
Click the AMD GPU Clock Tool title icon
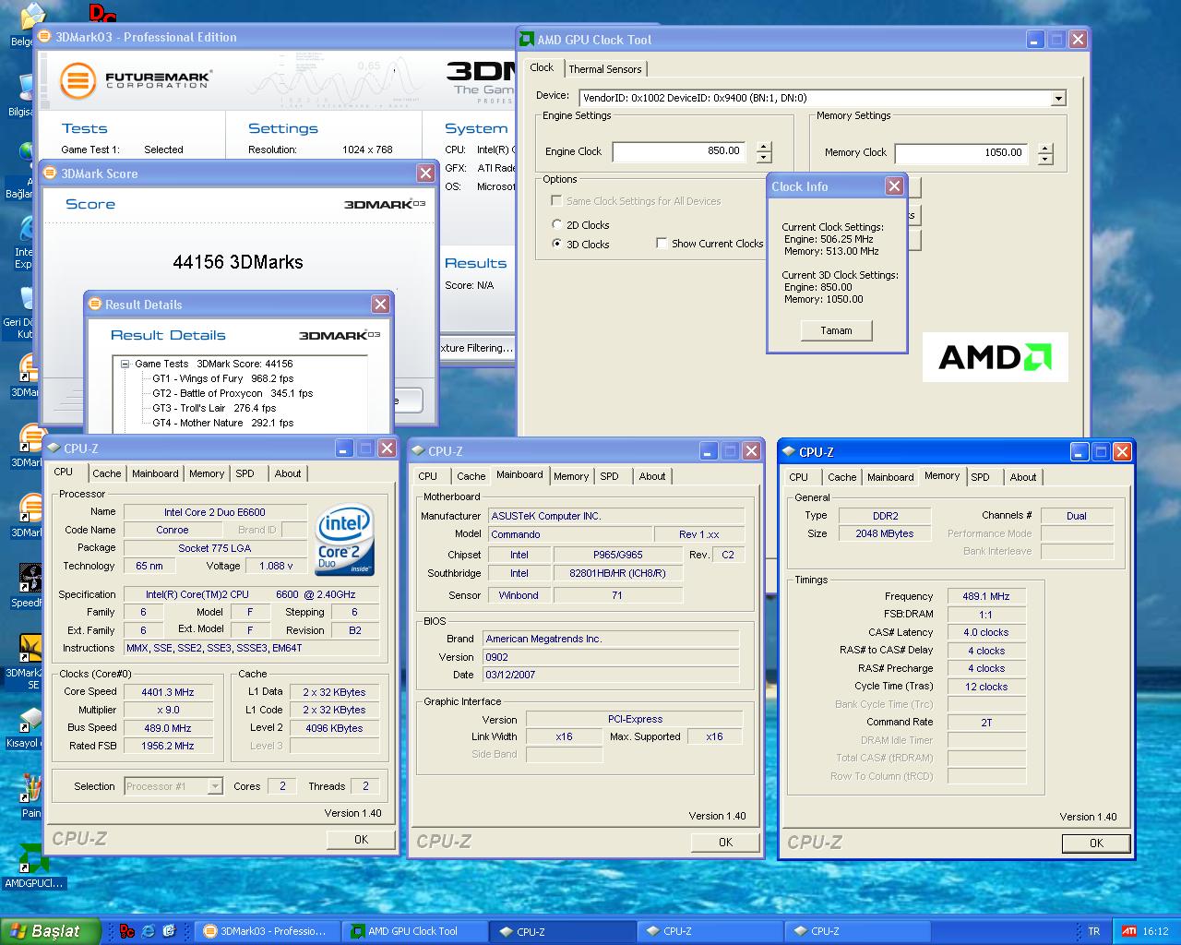526,40
